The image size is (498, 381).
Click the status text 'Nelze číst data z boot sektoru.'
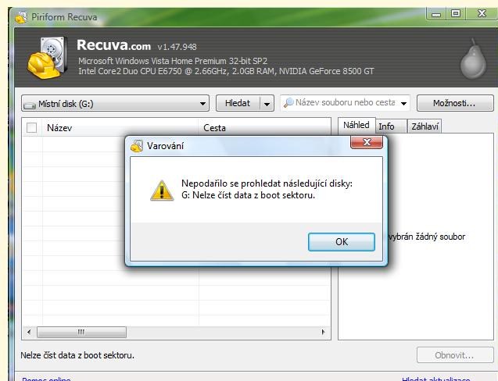click(x=77, y=355)
